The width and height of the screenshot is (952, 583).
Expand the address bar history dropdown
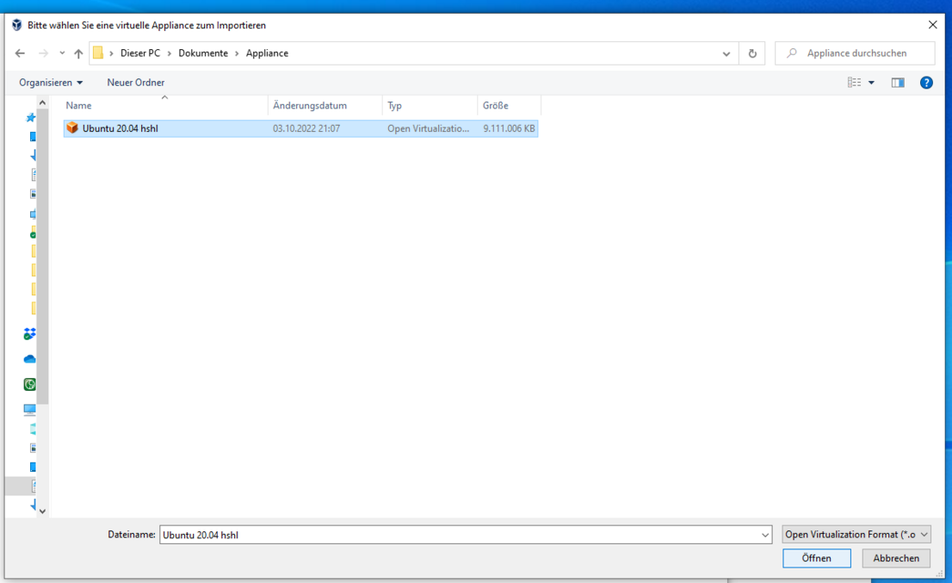tap(726, 53)
